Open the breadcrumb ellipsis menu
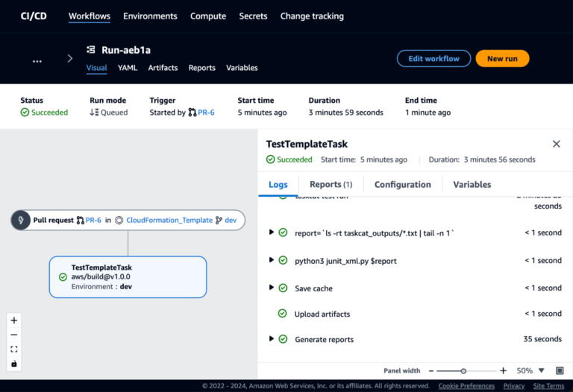This screenshot has height=392, width=573. tap(37, 61)
